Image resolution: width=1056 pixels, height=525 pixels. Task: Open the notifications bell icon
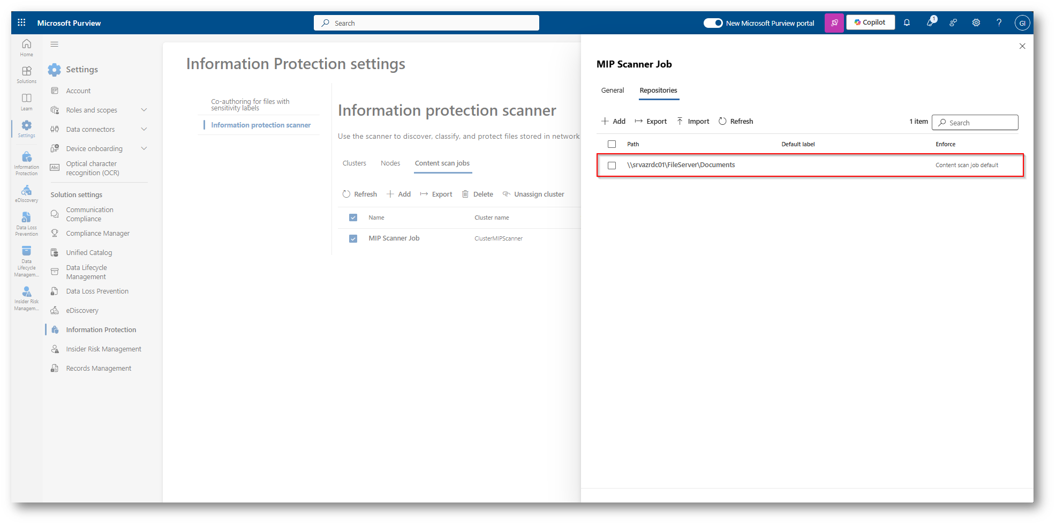pyautogui.click(x=907, y=22)
